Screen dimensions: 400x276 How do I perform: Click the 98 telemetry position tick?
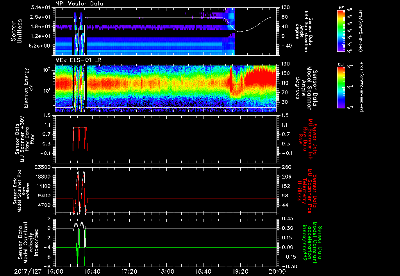tap(284, 196)
